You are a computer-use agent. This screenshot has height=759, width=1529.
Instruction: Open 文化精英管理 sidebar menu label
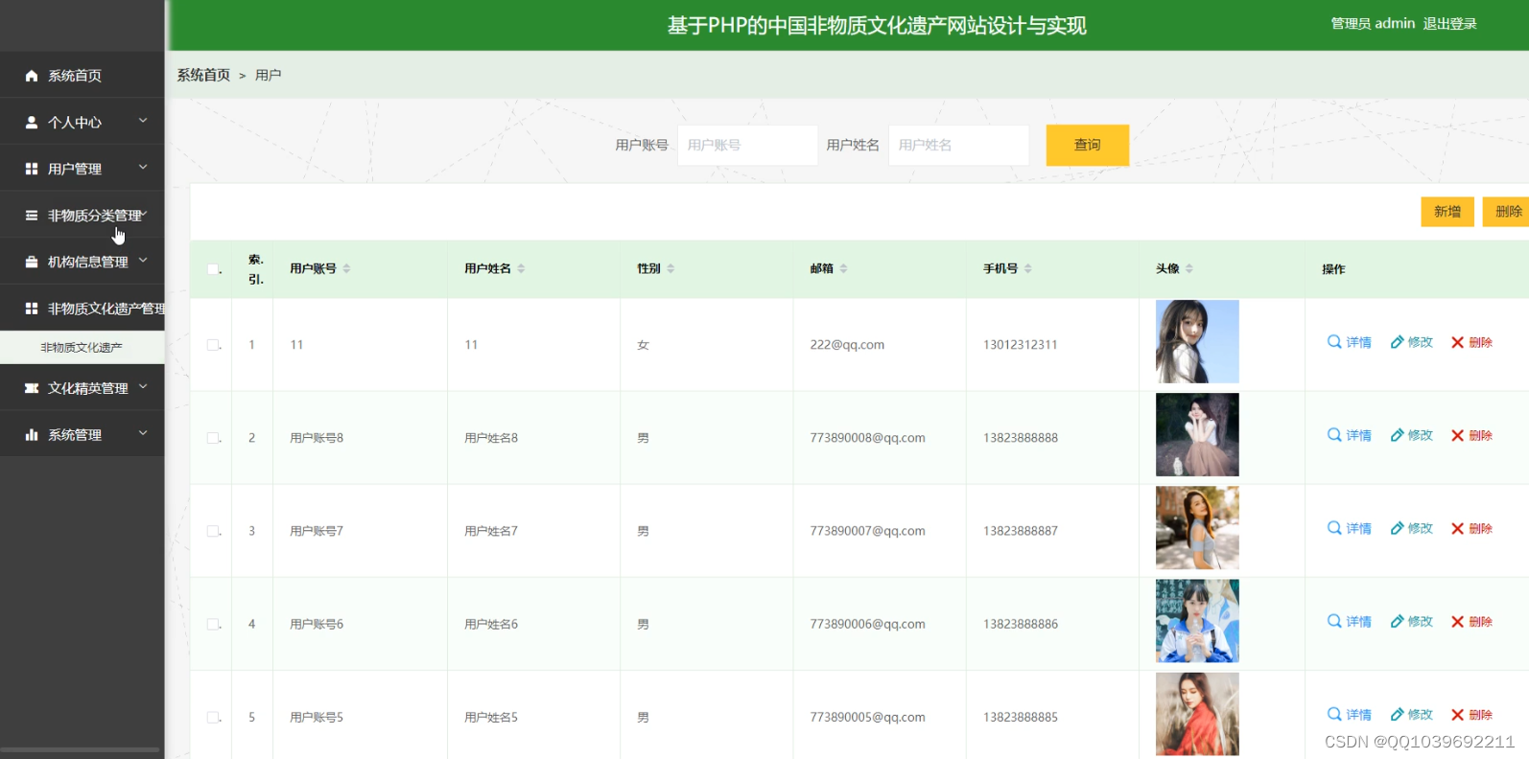(x=88, y=388)
